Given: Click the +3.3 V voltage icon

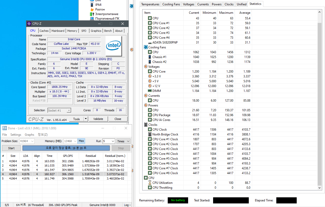Looking at the screenshot, I should [x=150, y=76].
